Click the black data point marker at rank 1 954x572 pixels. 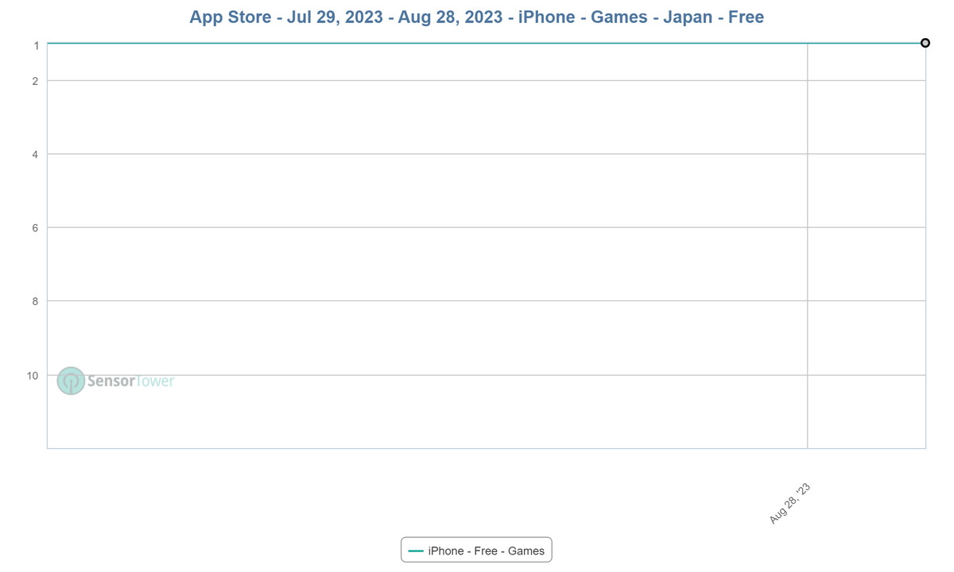point(925,43)
